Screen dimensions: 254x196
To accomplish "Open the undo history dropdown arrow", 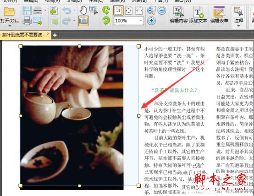I will coord(74,10).
